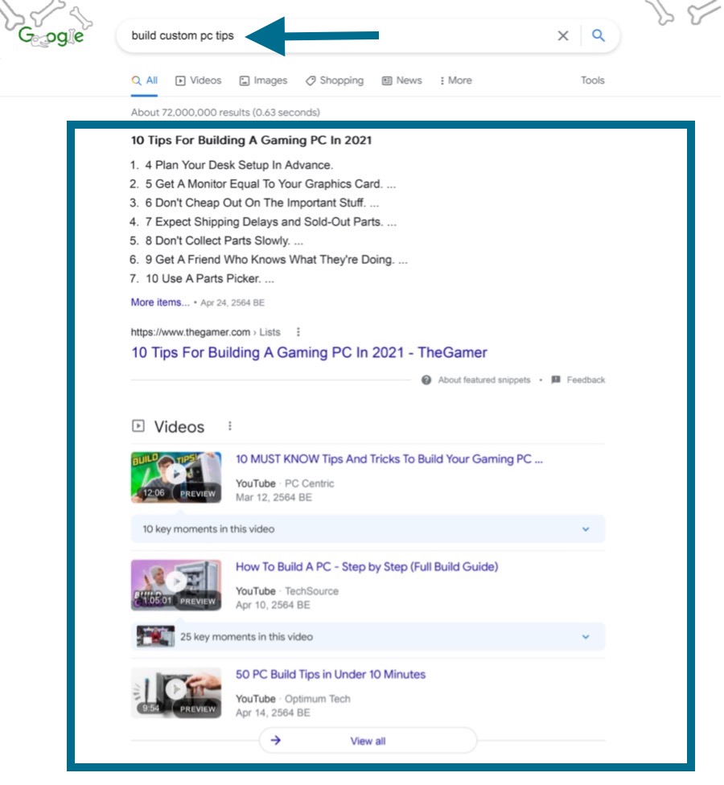Expand 10 key moments in this video
Viewport: 724px width, 785px height.
point(586,529)
